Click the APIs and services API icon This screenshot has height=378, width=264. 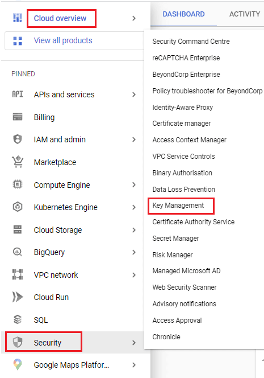18,94
